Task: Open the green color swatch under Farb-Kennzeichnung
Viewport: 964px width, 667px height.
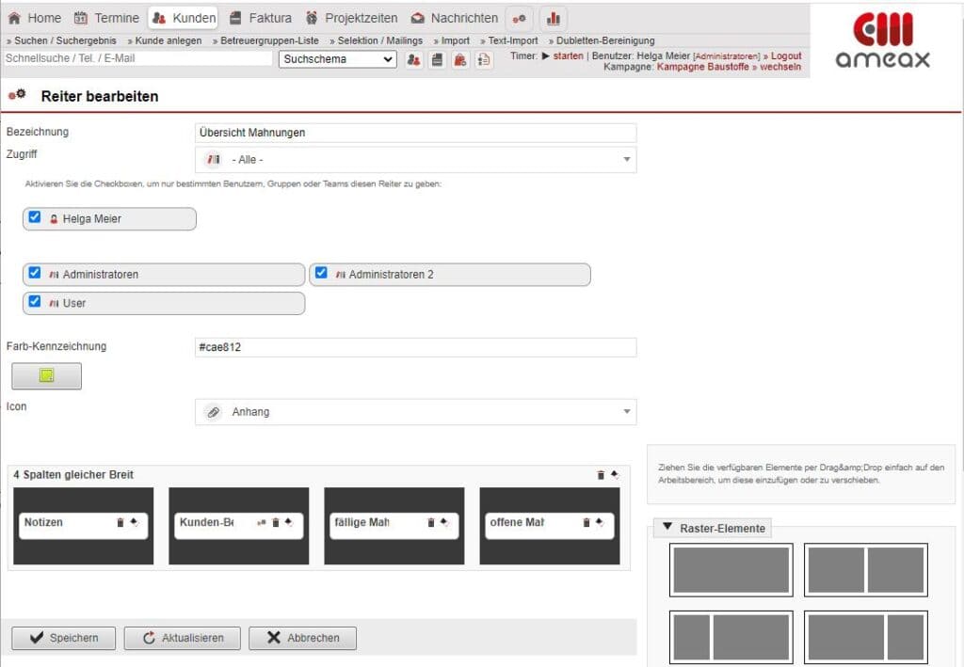Action: pyautogui.click(x=46, y=375)
